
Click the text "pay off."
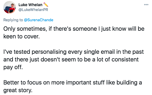tap(13, 67)
